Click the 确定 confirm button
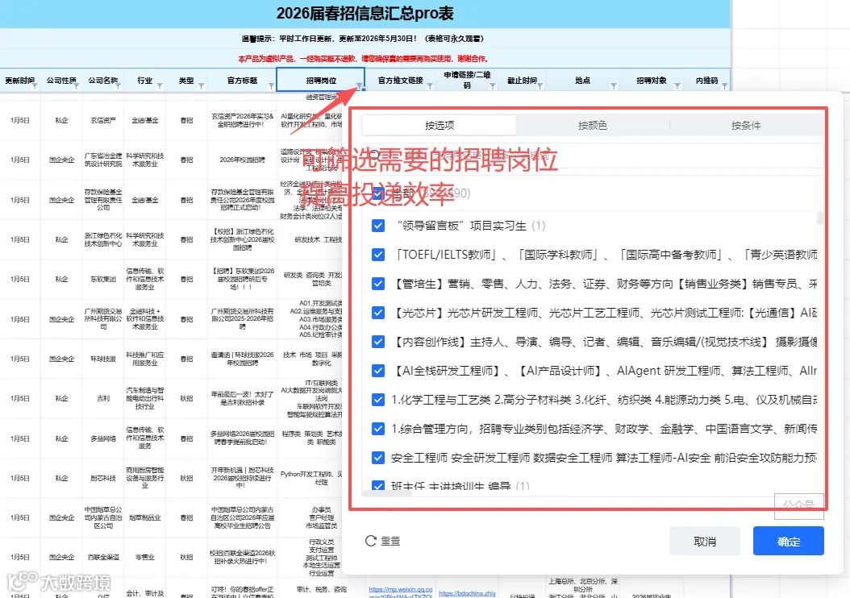Viewport: 850px width, 598px height. 788,542
